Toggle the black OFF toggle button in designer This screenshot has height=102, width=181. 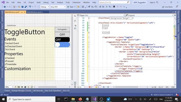(x=62, y=40)
